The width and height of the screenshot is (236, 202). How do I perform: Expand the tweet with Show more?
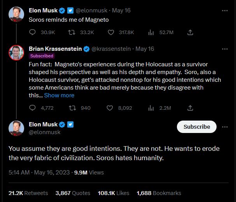click(59, 95)
